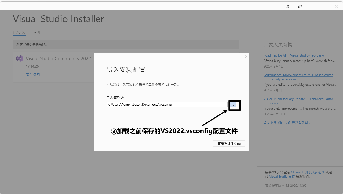The height and width of the screenshot is (194, 343).
Task: Close the 导入安装配置 dialog with X
Action: (246, 57)
